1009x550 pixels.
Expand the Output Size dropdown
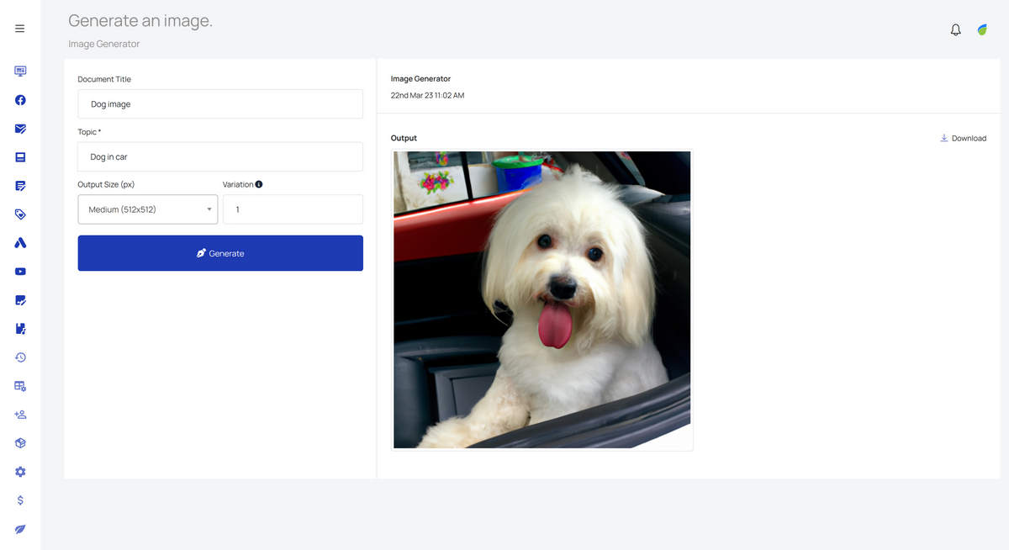(148, 209)
